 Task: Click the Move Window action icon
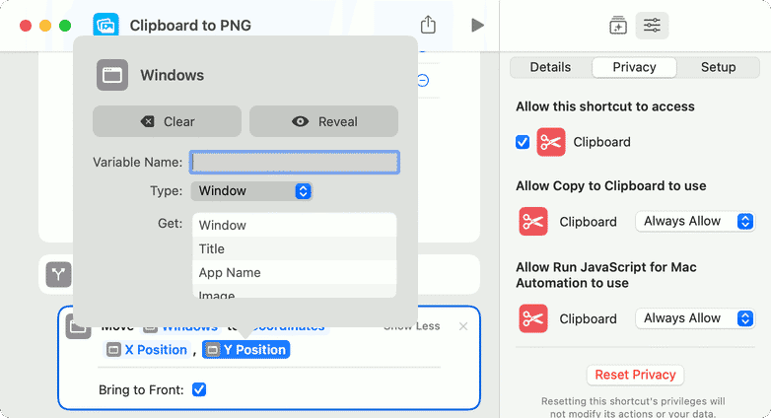[x=78, y=326]
